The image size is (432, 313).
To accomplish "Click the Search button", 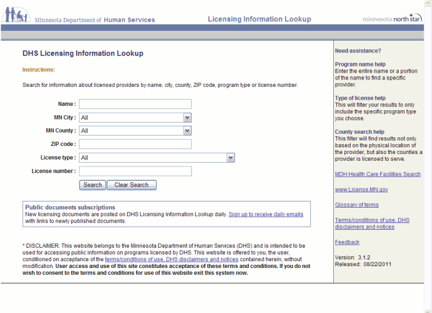I will point(93,185).
